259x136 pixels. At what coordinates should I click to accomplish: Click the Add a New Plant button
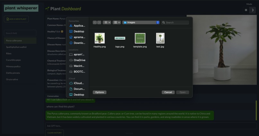point(16,19)
